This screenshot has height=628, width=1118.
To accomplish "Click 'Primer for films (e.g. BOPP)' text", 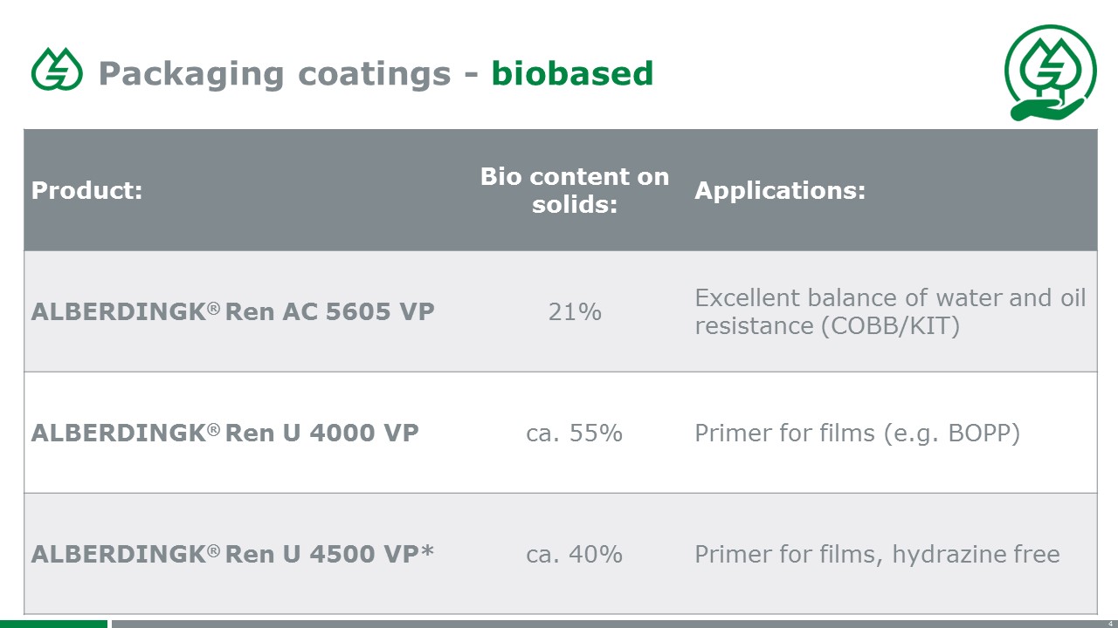I will (x=857, y=433).
